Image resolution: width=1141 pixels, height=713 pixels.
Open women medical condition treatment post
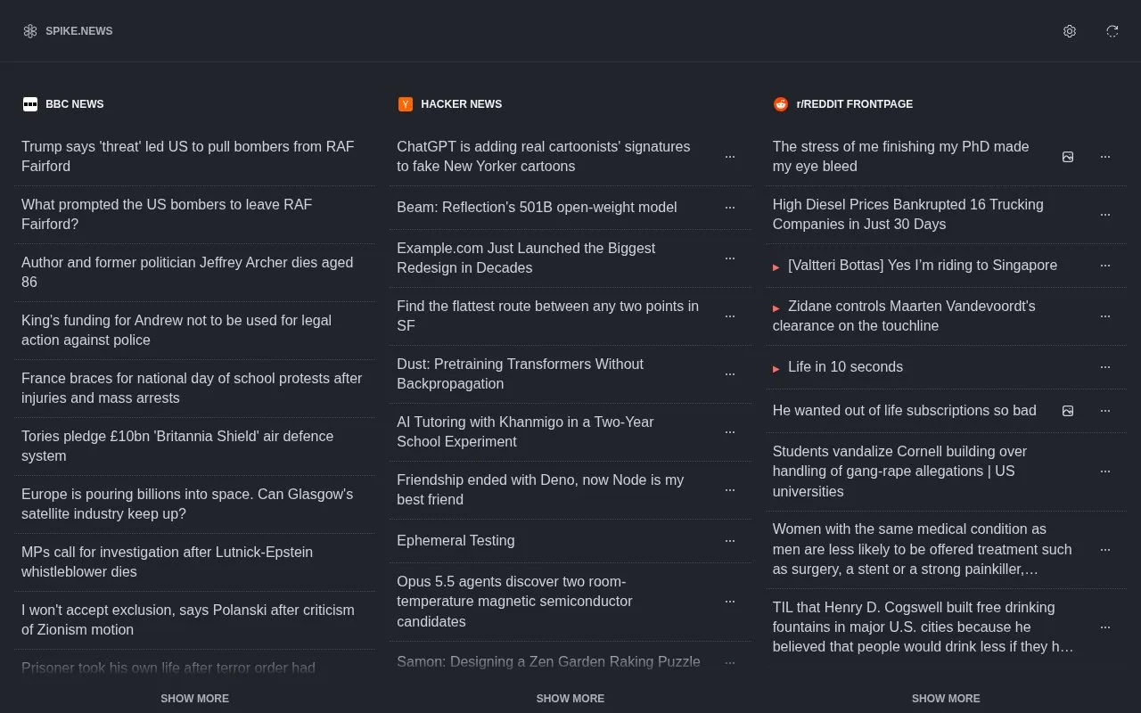(x=923, y=550)
